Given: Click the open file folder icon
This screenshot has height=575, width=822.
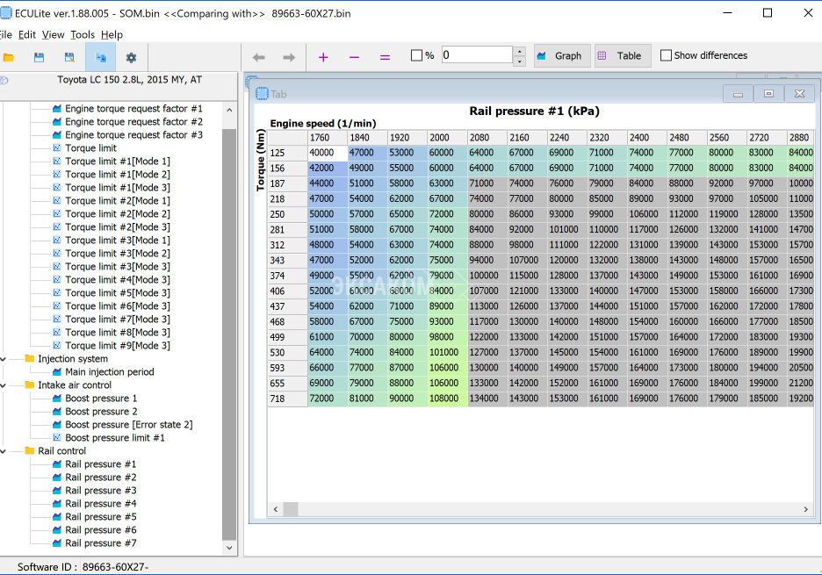Looking at the screenshot, I should [9, 58].
